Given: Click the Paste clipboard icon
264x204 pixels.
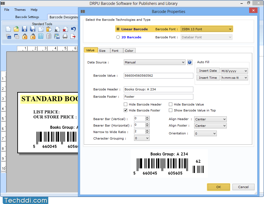Looking at the screenshot, I should tap(49, 29).
